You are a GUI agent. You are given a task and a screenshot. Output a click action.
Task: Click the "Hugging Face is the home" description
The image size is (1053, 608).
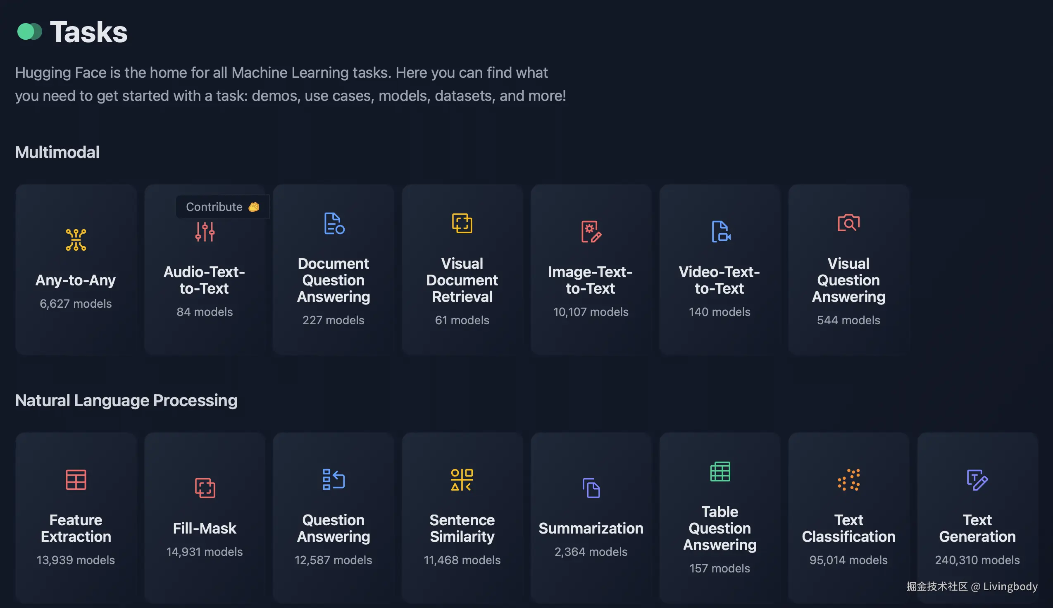click(x=291, y=84)
